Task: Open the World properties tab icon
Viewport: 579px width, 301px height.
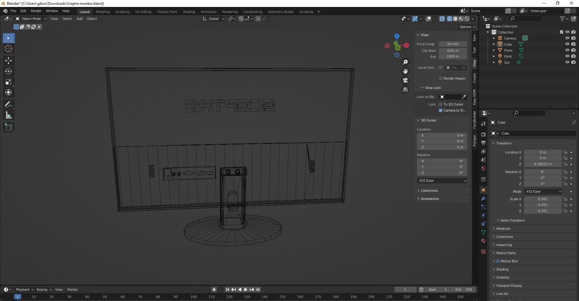Action: pos(483,168)
